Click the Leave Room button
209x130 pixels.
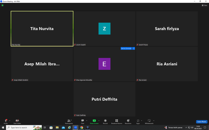pos(202,122)
